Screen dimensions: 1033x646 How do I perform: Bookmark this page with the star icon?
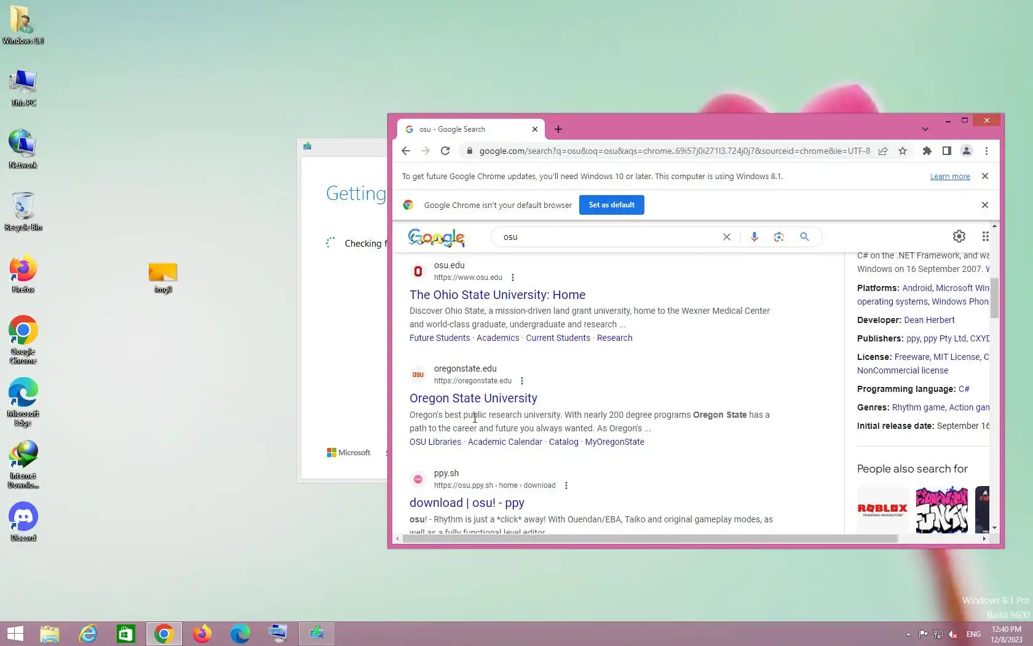pyautogui.click(x=903, y=151)
